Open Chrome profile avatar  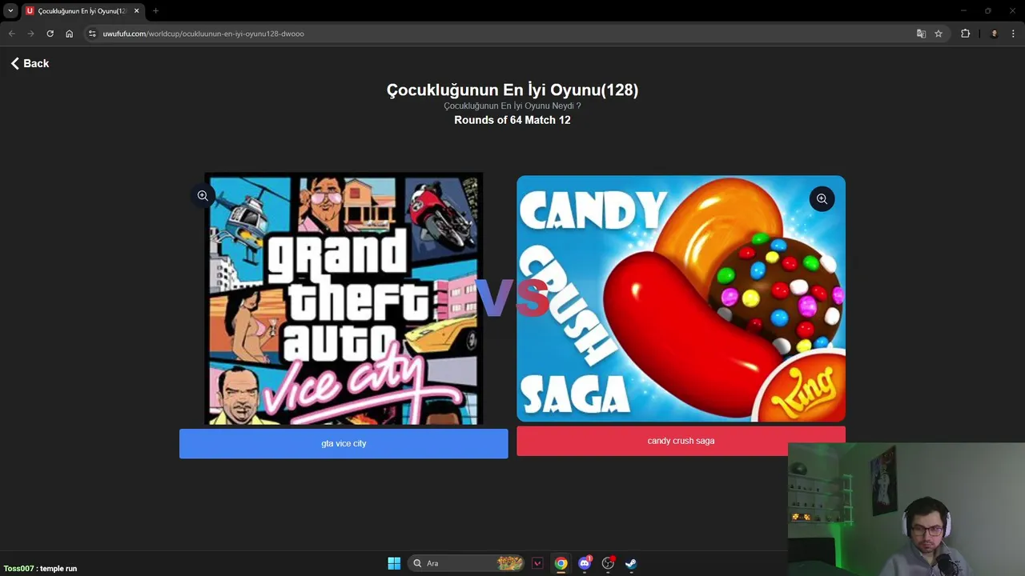(994, 34)
